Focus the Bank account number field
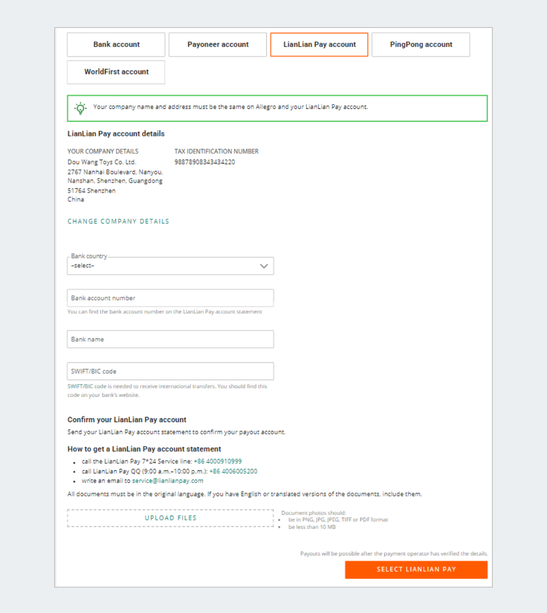The height and width of the screenshot is (613, 547). coord(170,298)
